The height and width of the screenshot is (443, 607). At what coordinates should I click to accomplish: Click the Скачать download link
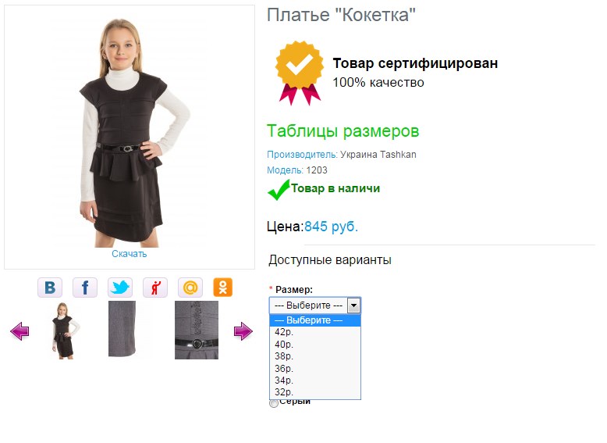[x=129, y=254]
